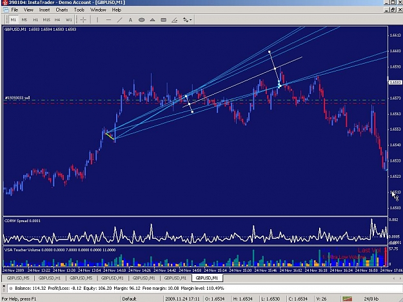Switch chart to M5 timeframe in toolbar
Screen dimensions: 403x302
point(24,20)
